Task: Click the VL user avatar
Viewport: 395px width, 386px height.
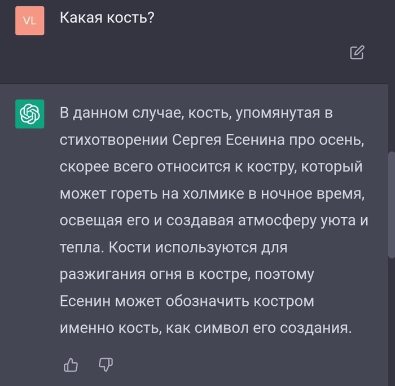Action: (29, 21)
